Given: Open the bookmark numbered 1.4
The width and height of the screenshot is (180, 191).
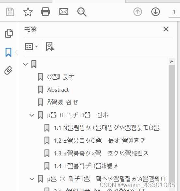Looking at the screenshot, I should coord(86,166).
